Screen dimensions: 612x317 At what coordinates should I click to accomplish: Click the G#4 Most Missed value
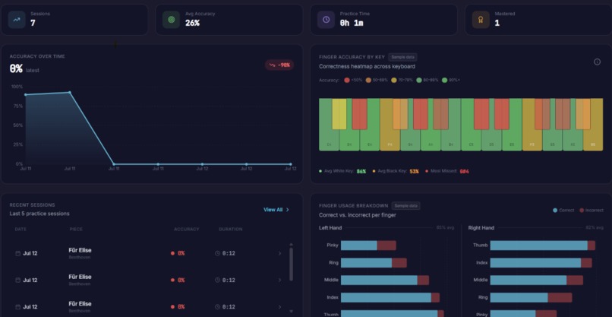[x=464, y=171]
